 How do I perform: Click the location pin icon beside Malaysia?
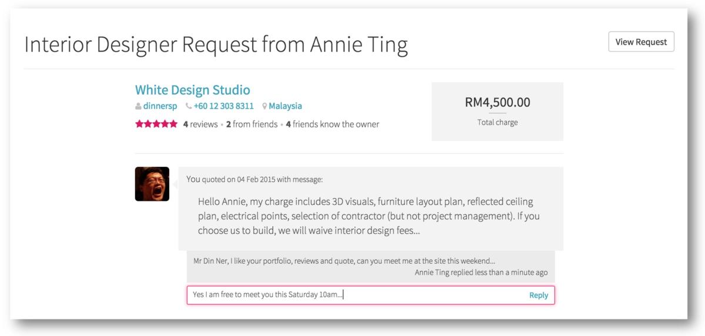point(265,106)
